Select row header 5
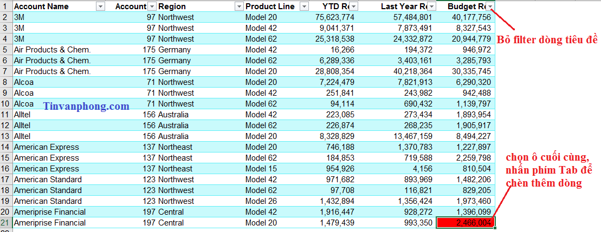 (x=6, y=50)
